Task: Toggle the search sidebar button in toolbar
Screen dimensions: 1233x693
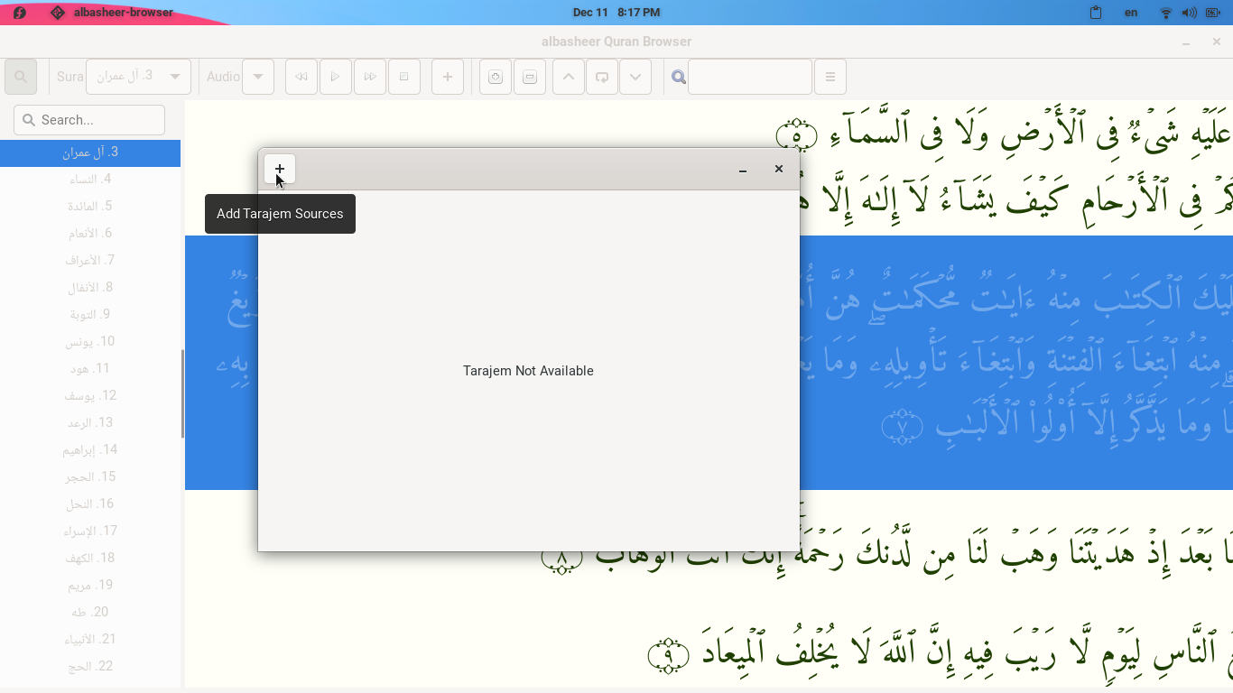Action: point(21,77)
